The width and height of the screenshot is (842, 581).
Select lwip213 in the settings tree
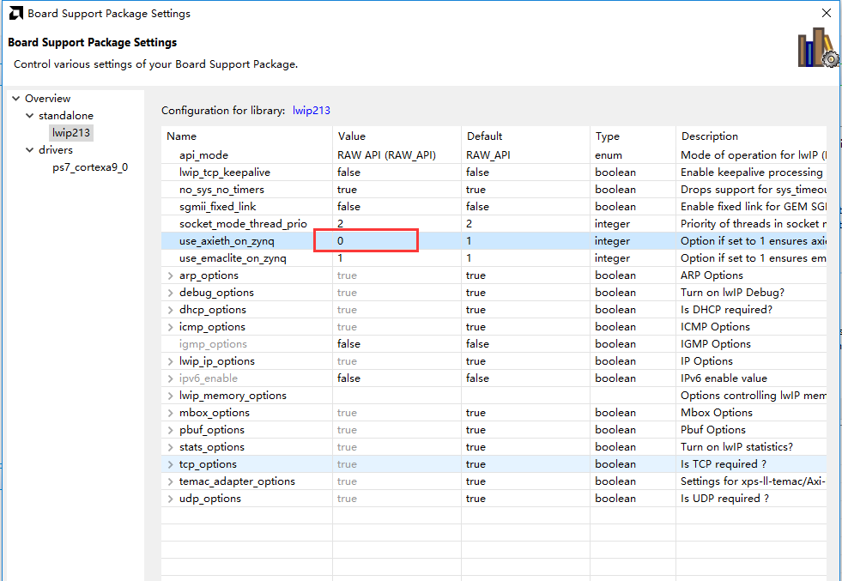coord(71,133)
